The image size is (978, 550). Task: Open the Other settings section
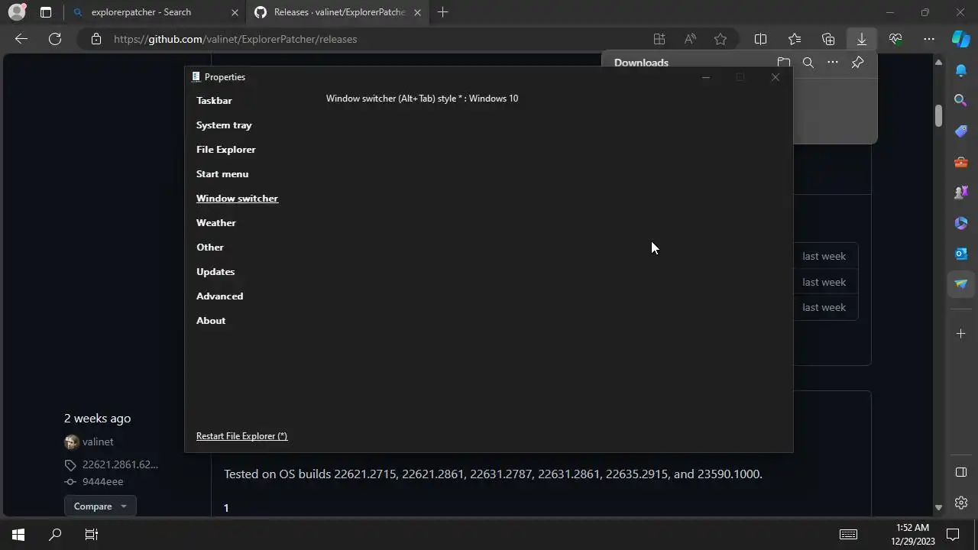210,247
